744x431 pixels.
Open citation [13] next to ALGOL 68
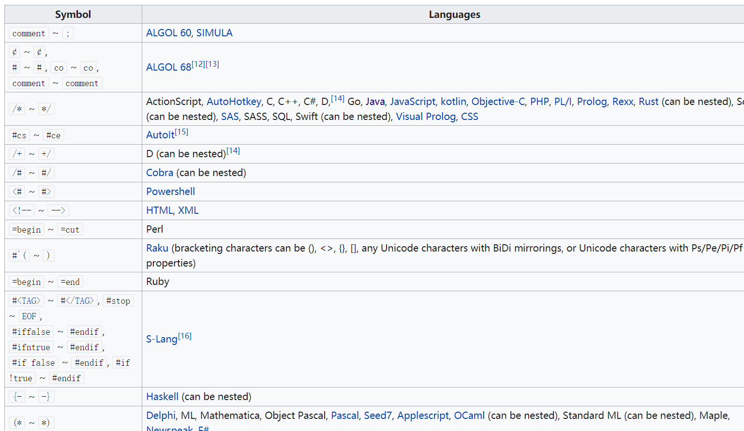212,64
